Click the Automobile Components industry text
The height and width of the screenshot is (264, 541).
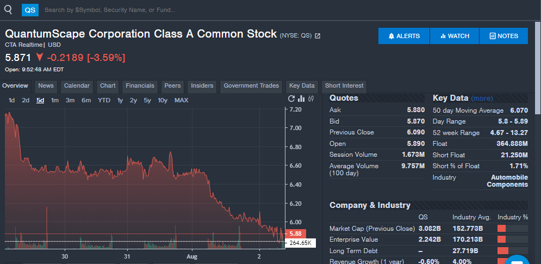(x=507, y=181)
